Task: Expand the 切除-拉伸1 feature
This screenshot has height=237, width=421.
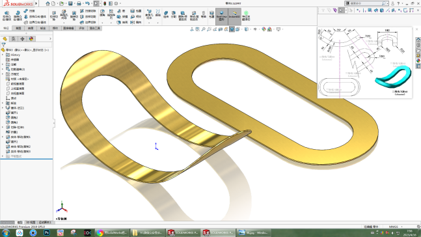Action: point(3,128)
